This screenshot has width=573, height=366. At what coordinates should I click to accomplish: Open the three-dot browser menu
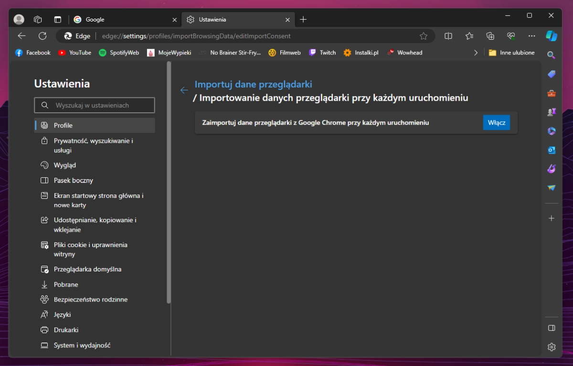coord(531,36)
